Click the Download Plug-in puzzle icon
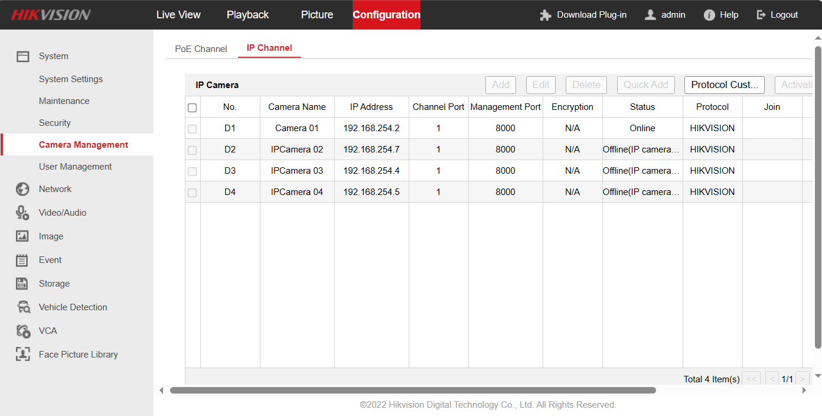The height and width of the screenshot is (416, 822). pos(545,15)
